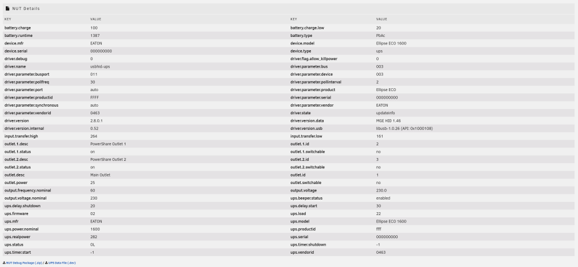Select the ups.vendorid value 0463
578x267 pixels.
tap(381, 252)
